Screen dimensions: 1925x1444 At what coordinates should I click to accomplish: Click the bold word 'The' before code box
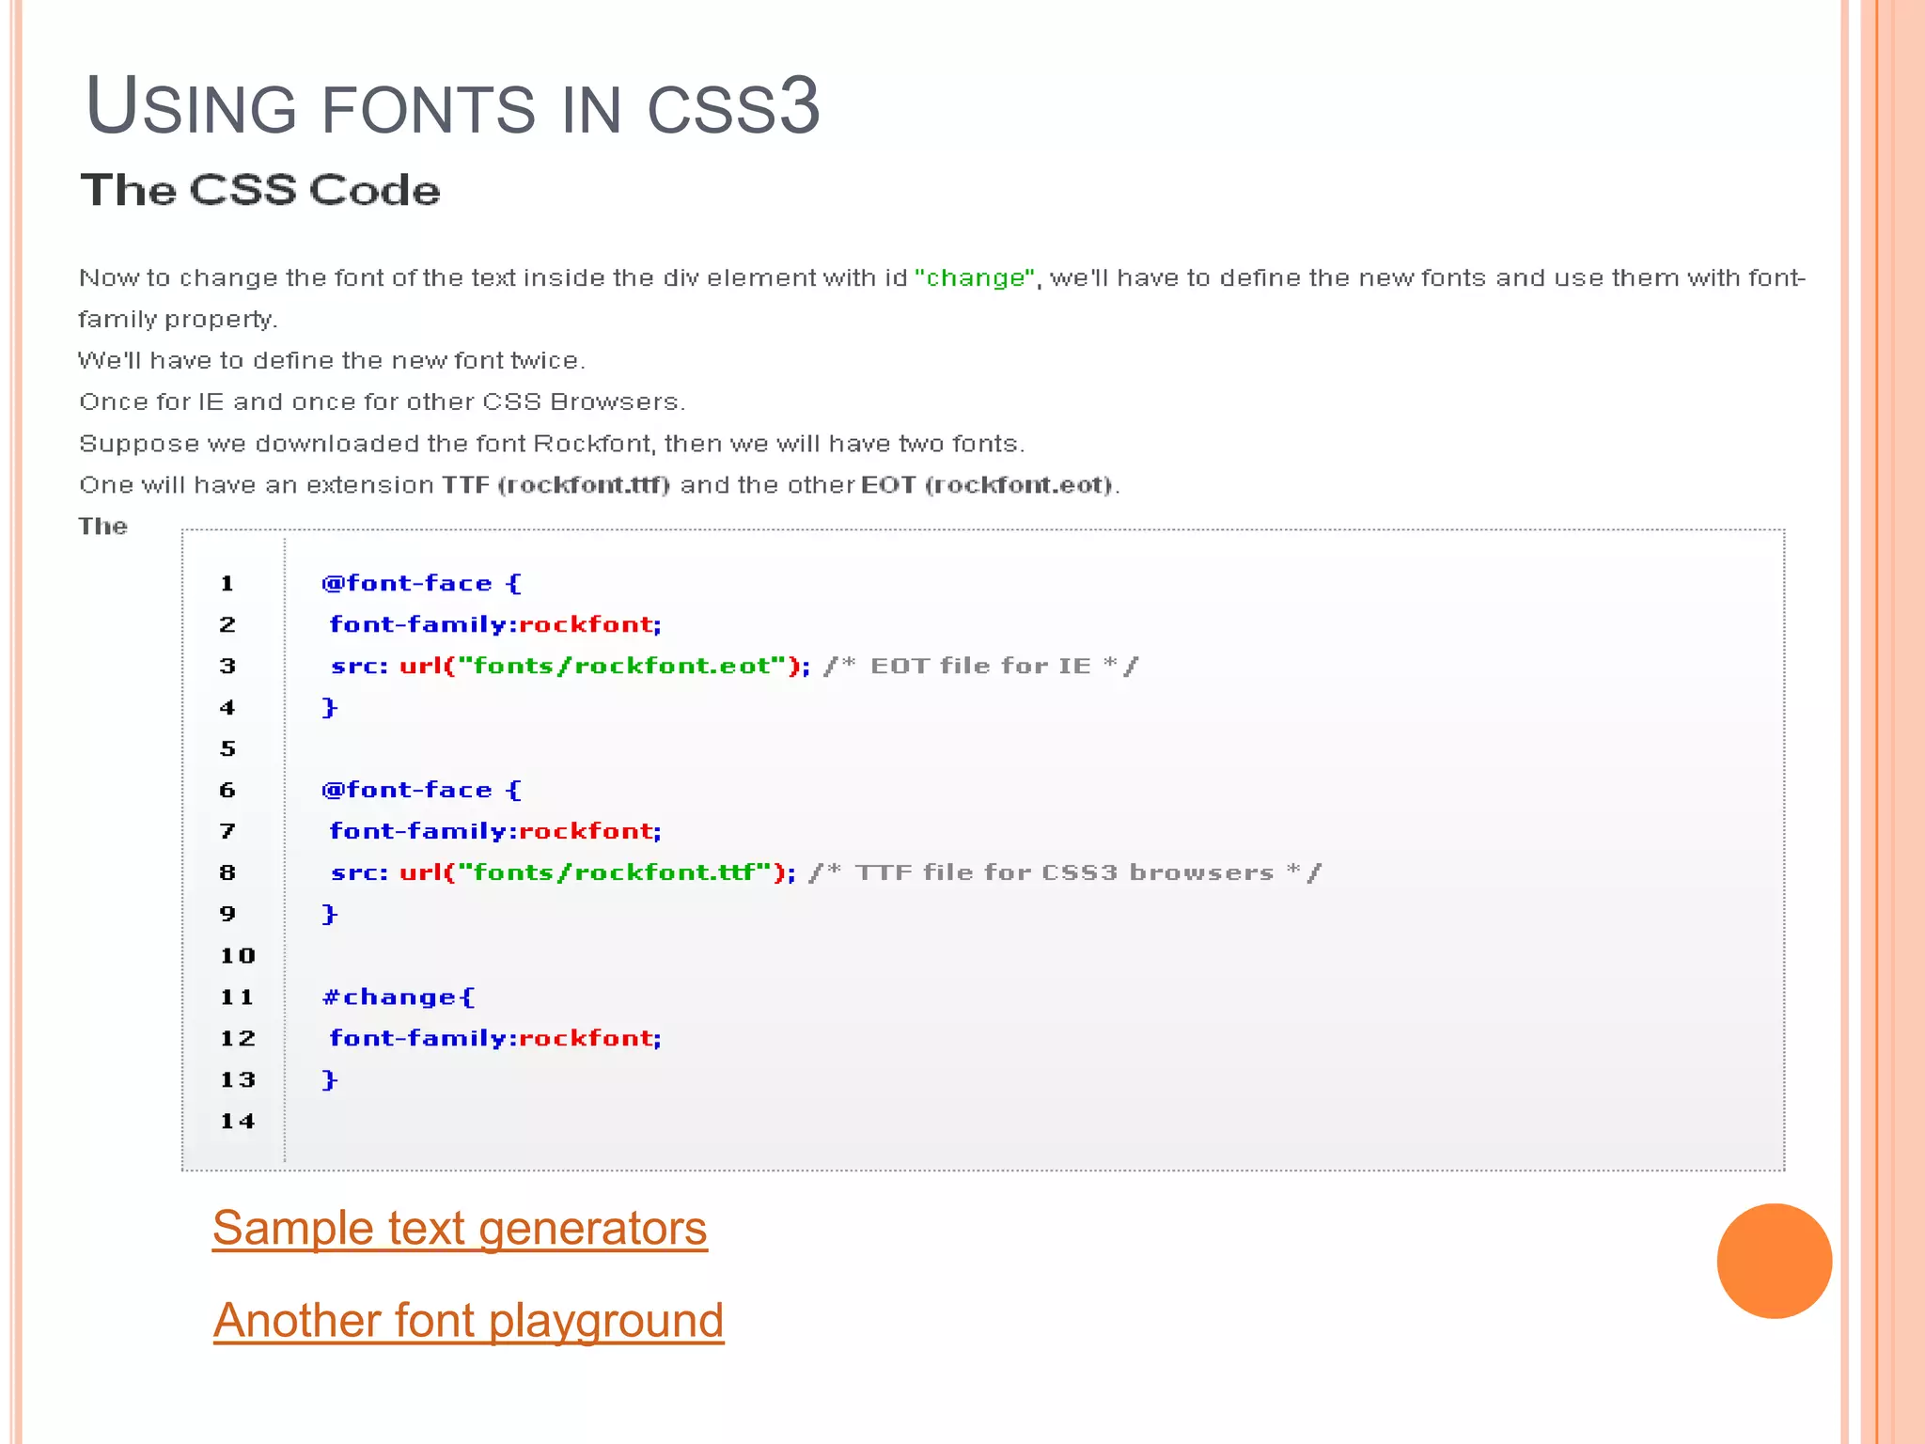coord(102,526)
